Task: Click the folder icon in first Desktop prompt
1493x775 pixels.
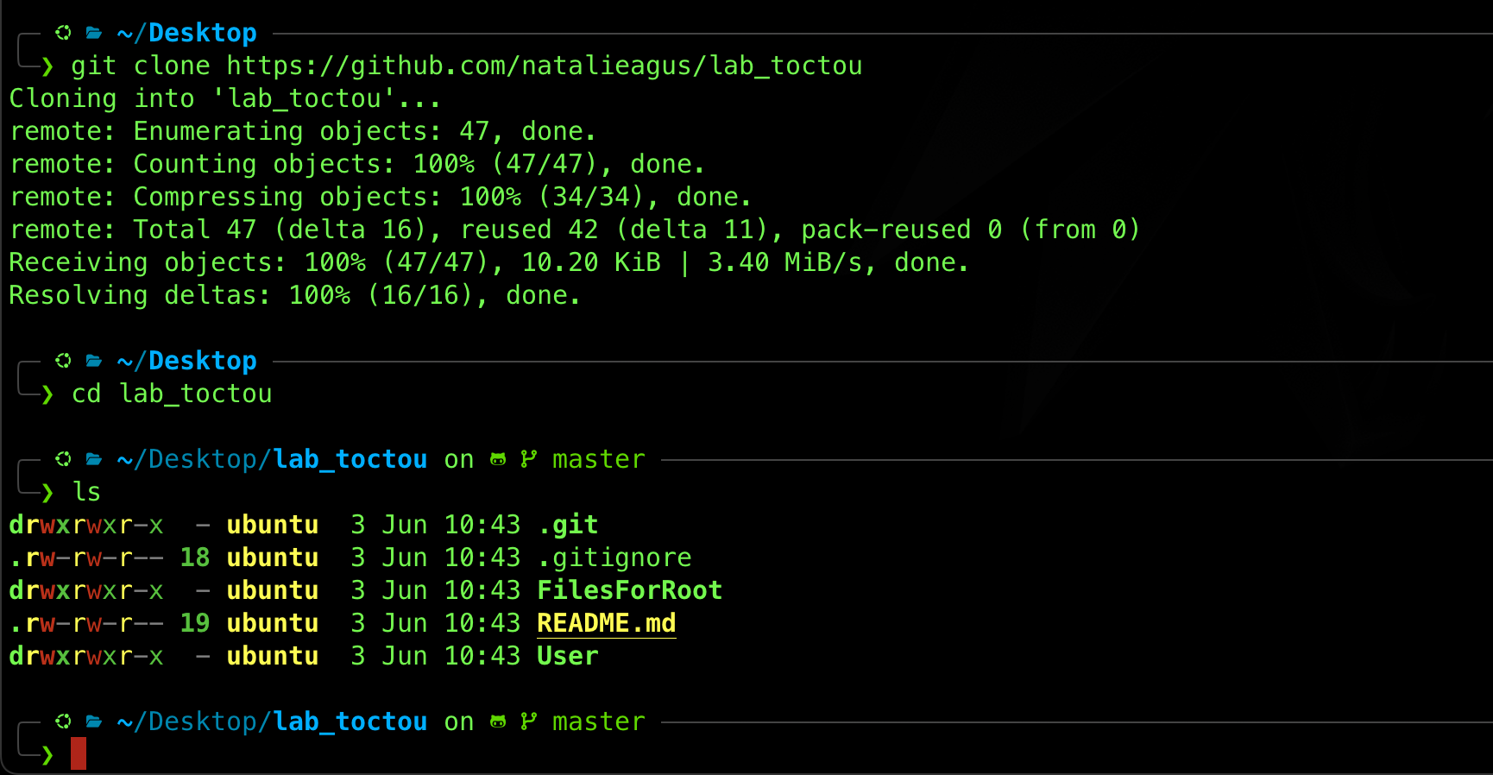Action: pos(94,33)
